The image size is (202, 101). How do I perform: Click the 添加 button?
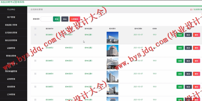pos(65,19)
